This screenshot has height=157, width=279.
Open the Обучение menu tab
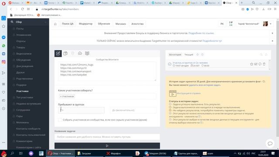[x=104, y=24]
